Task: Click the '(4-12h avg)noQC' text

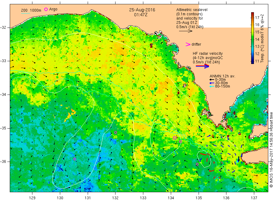Action: coord(208,58)
